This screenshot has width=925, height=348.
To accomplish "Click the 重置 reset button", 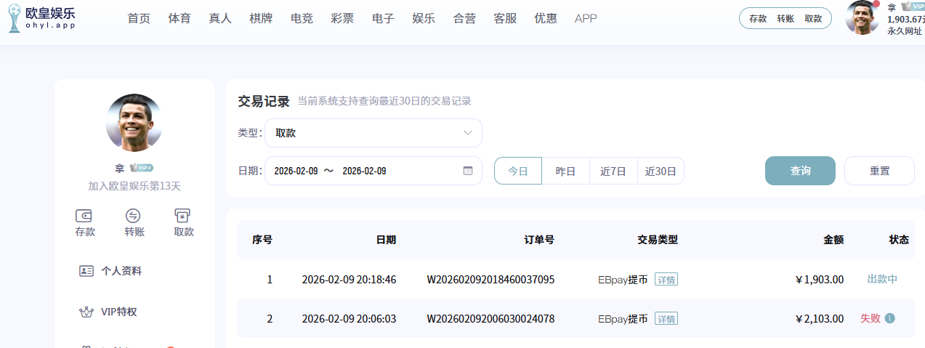I will pos(879,171).
